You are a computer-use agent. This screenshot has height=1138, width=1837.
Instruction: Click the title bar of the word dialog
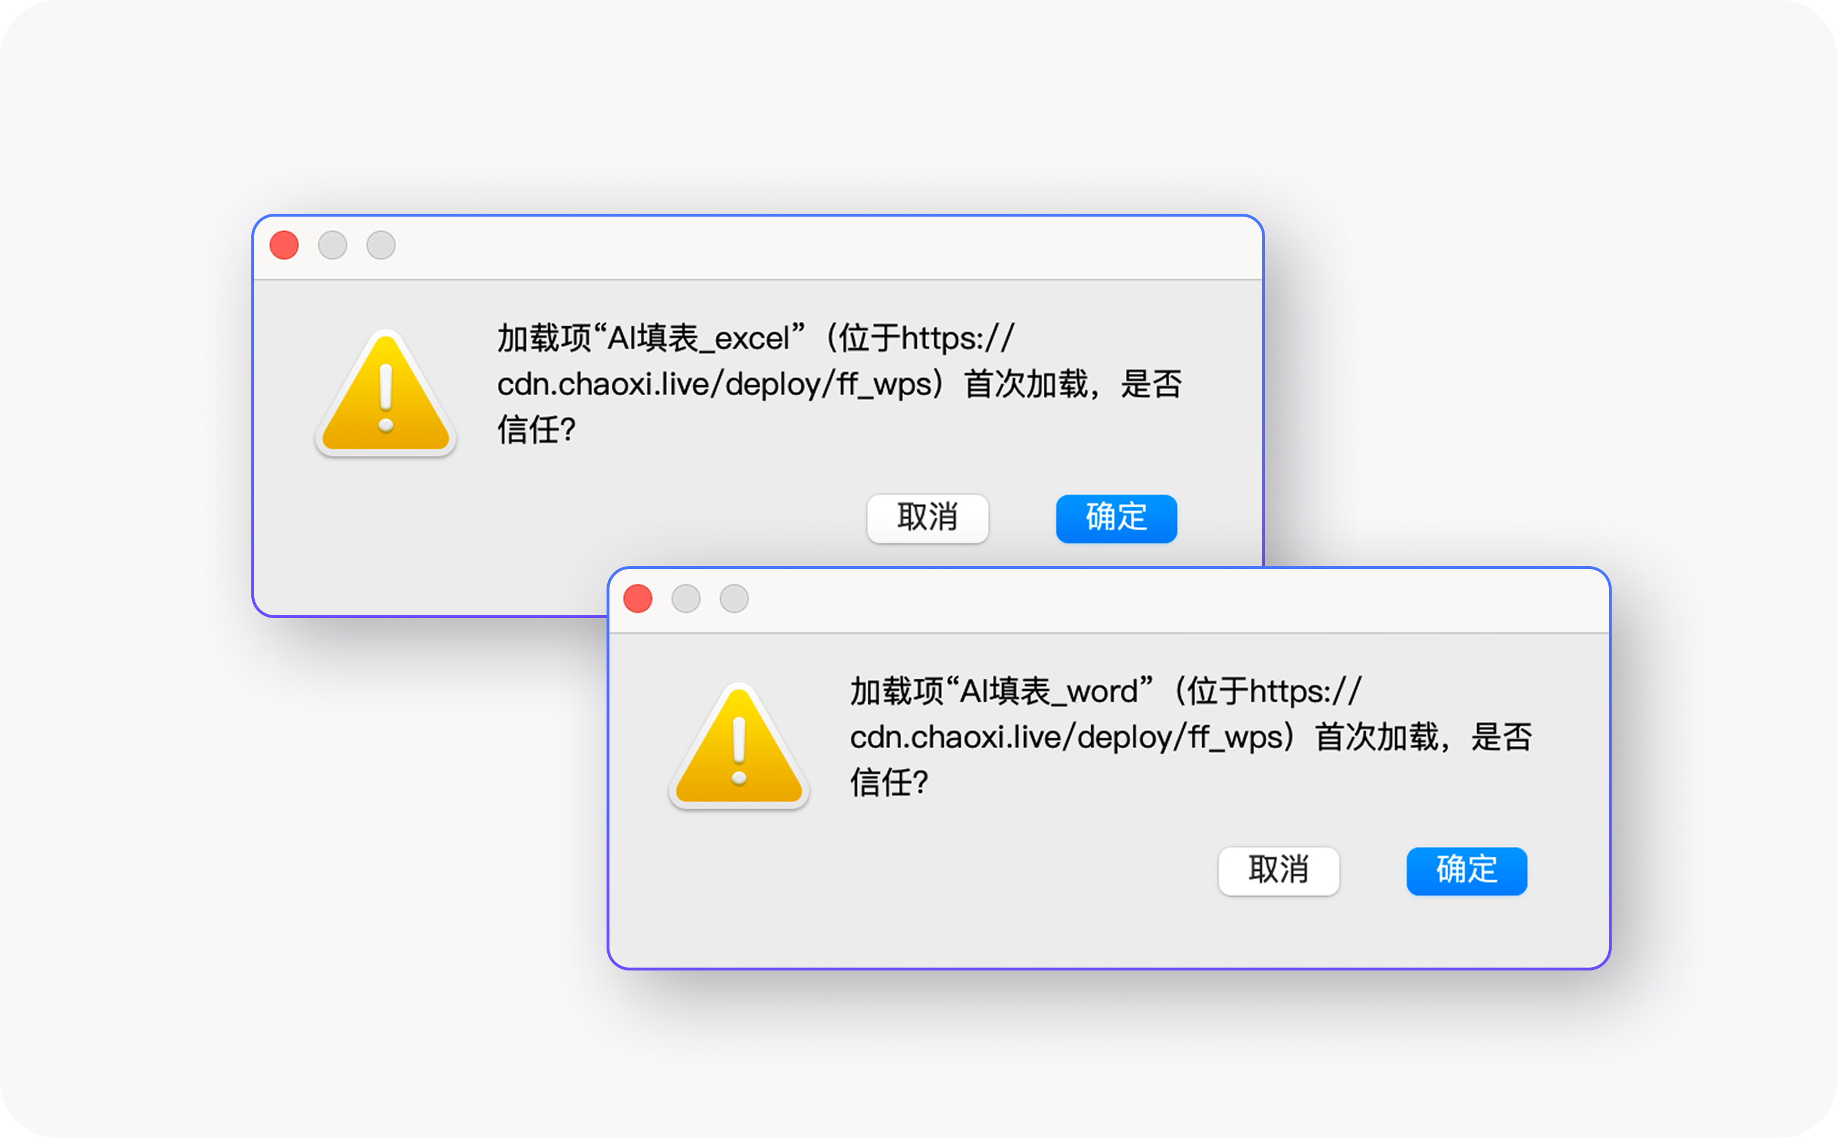click(1109, 601)
